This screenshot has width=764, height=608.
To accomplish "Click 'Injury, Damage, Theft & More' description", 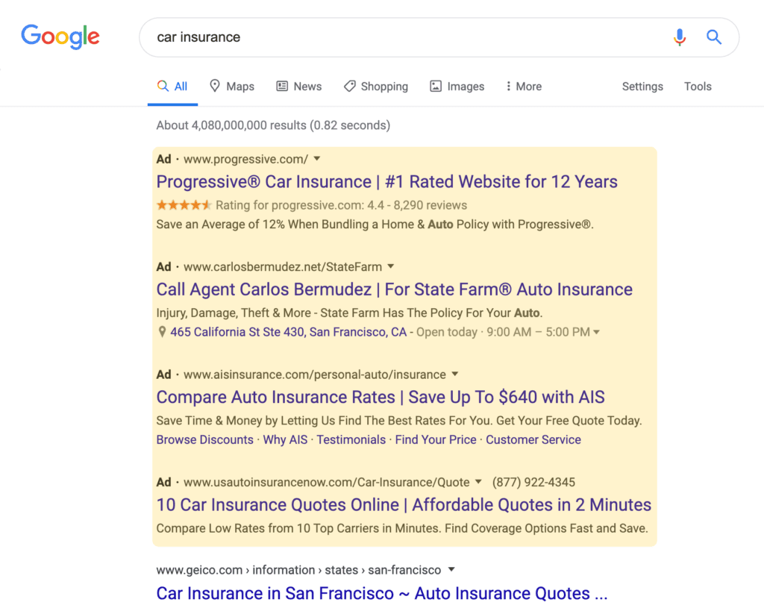I will pyautogui.click(x=349, y=313).
